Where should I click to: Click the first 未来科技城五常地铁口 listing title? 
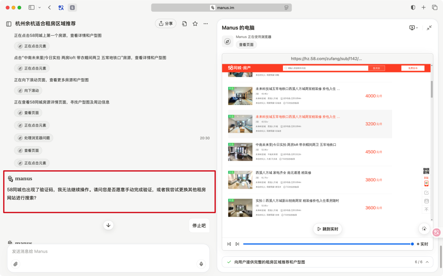(x=298, y=89)
